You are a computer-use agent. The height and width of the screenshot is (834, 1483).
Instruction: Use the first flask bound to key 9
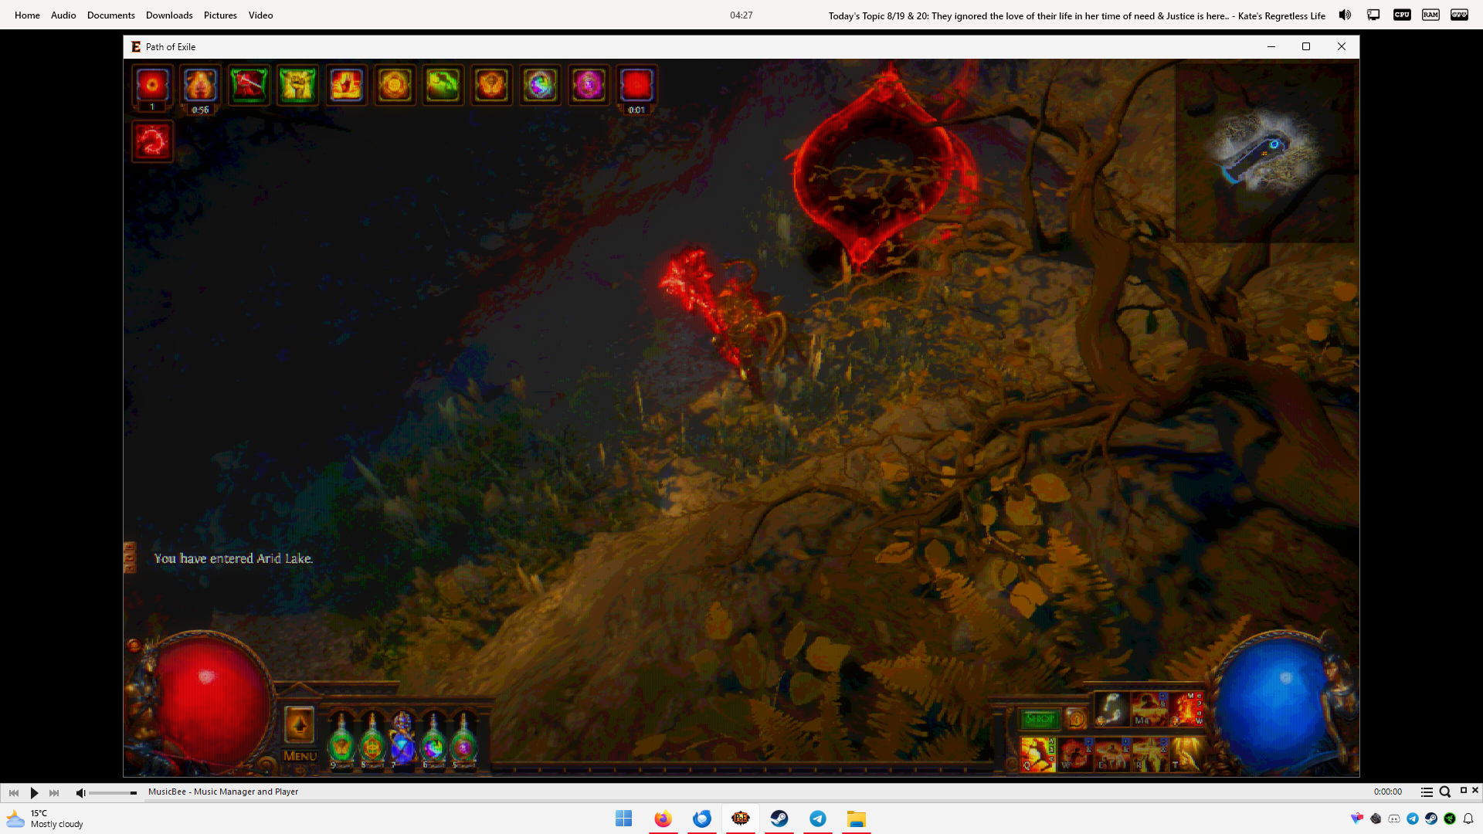click(341, 740)
